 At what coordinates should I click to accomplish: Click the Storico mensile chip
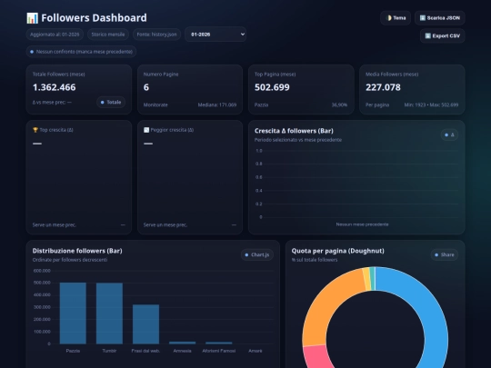[x=108, y=35]
